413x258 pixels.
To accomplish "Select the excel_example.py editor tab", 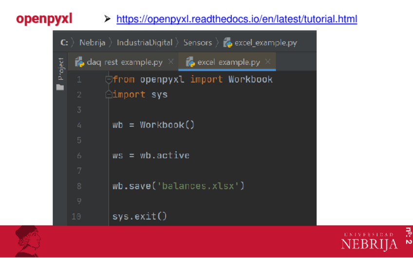I will (229, 62).
